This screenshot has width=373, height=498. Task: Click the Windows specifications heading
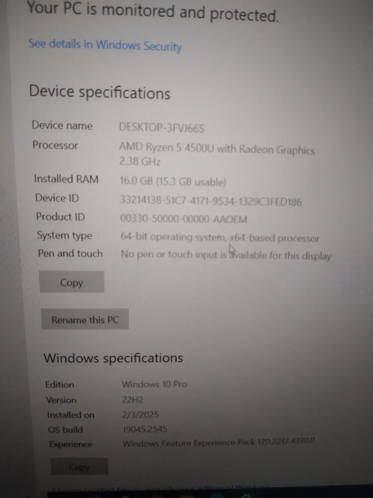113,358
